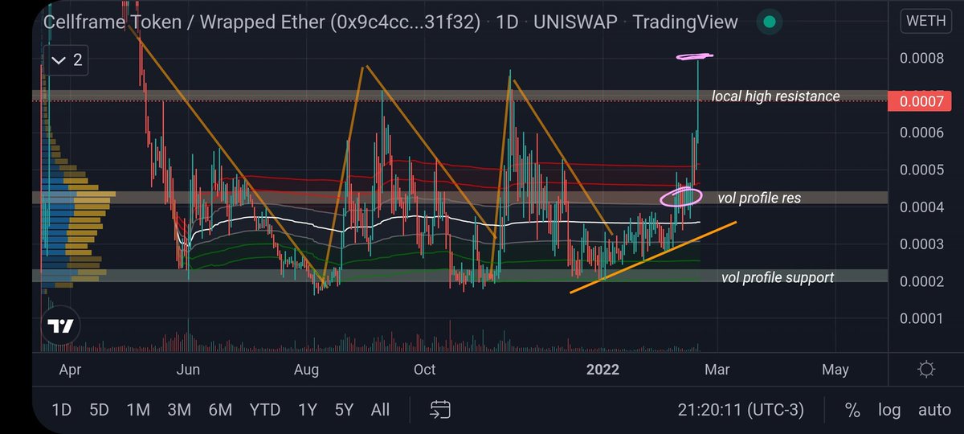The width and height of the screenshot is (964, 434).
Task: Select the 'vol profile support' text label
Action: tap(778, 277)
